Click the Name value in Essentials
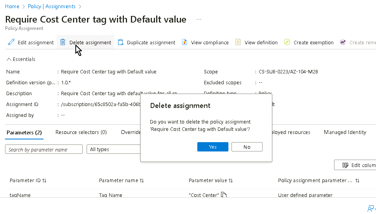The width and height of the screenshot is (376, 214). coord(109,71)
